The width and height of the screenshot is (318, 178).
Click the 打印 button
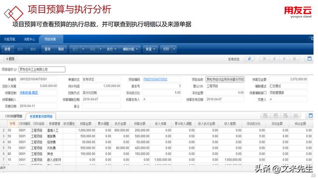(166, 49)
